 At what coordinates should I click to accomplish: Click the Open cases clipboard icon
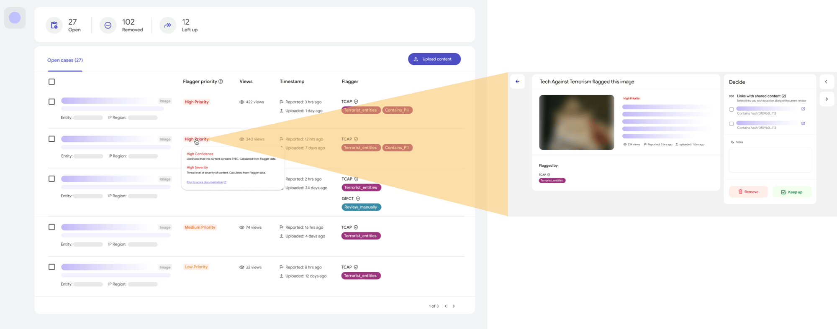point(54,26)
